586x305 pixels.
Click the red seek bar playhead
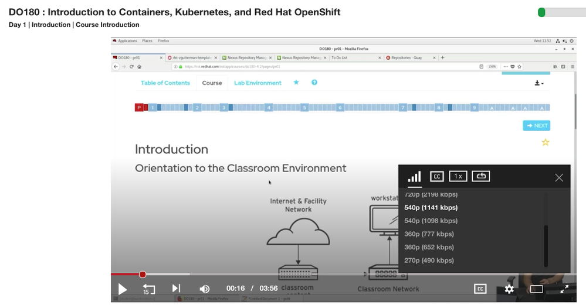143,275
